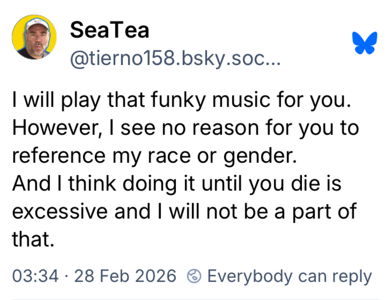Click the 28 Feb 2026 date
The width and height of the screenshot is (390, 300).
[125, 276]
